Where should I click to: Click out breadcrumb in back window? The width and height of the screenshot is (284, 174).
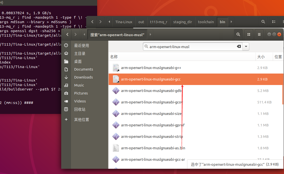[141, 22]
